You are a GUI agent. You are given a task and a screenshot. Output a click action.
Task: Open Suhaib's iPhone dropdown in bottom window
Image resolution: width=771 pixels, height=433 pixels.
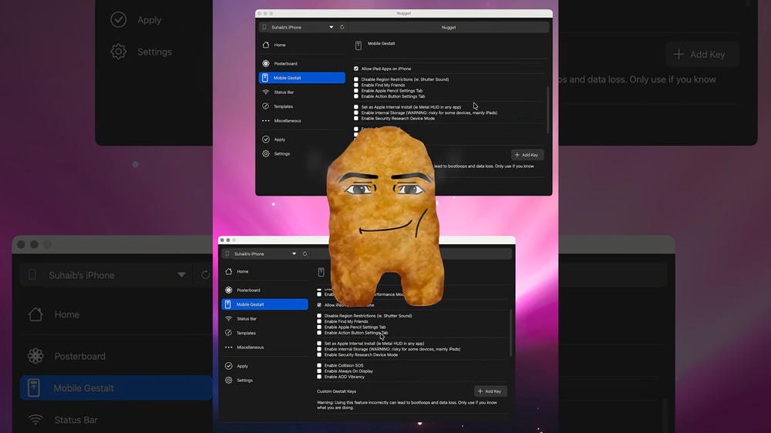260,253
